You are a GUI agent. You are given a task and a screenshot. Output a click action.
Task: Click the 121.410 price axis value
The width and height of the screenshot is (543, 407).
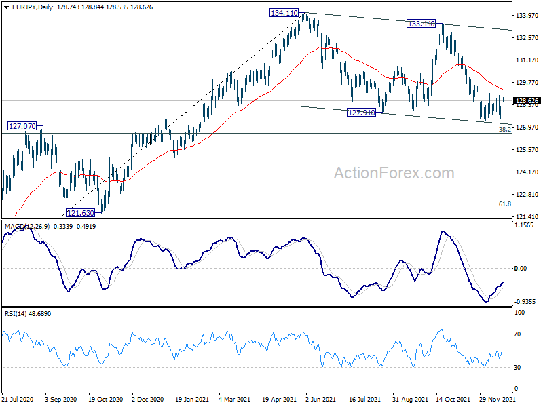pos(527,217)
